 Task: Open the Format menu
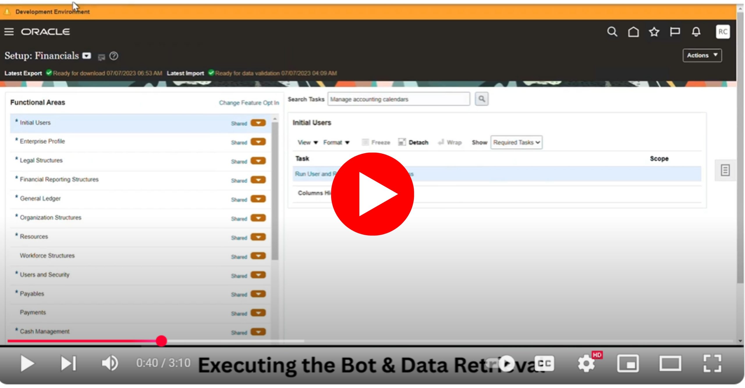pos(336,142)
